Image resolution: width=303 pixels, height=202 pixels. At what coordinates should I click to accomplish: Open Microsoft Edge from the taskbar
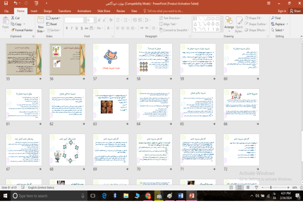pyautogui.click(x=105, y=195)
